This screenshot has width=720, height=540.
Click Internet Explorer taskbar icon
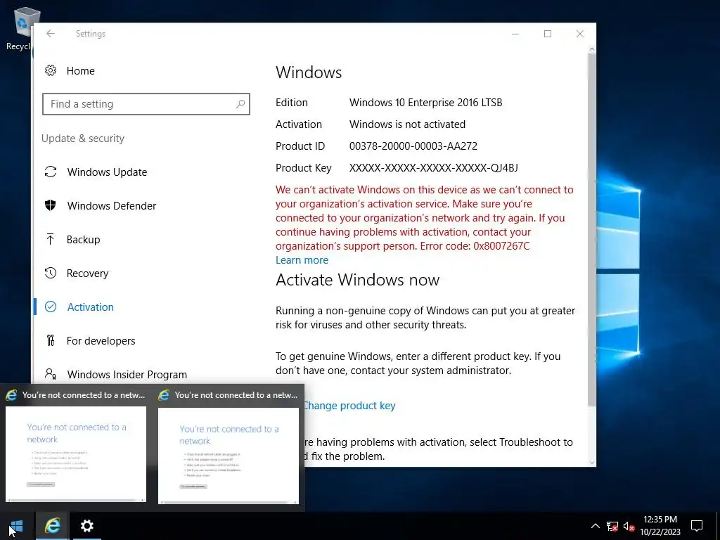52,526
